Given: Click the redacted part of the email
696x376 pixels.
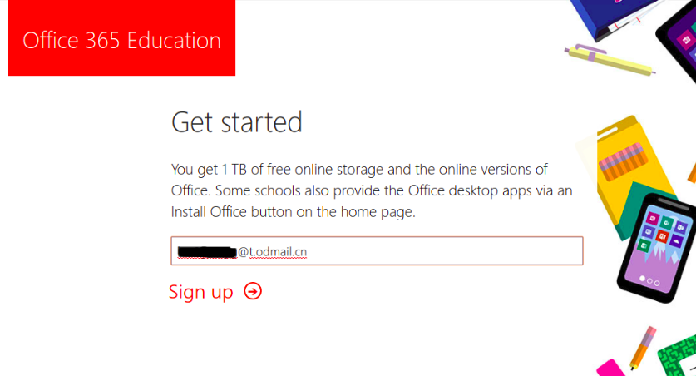Looking at the screenshot, I should 206,250.
